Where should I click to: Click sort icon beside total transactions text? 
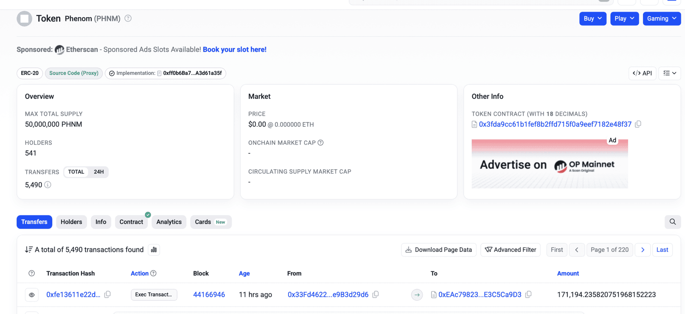[29, 250]
